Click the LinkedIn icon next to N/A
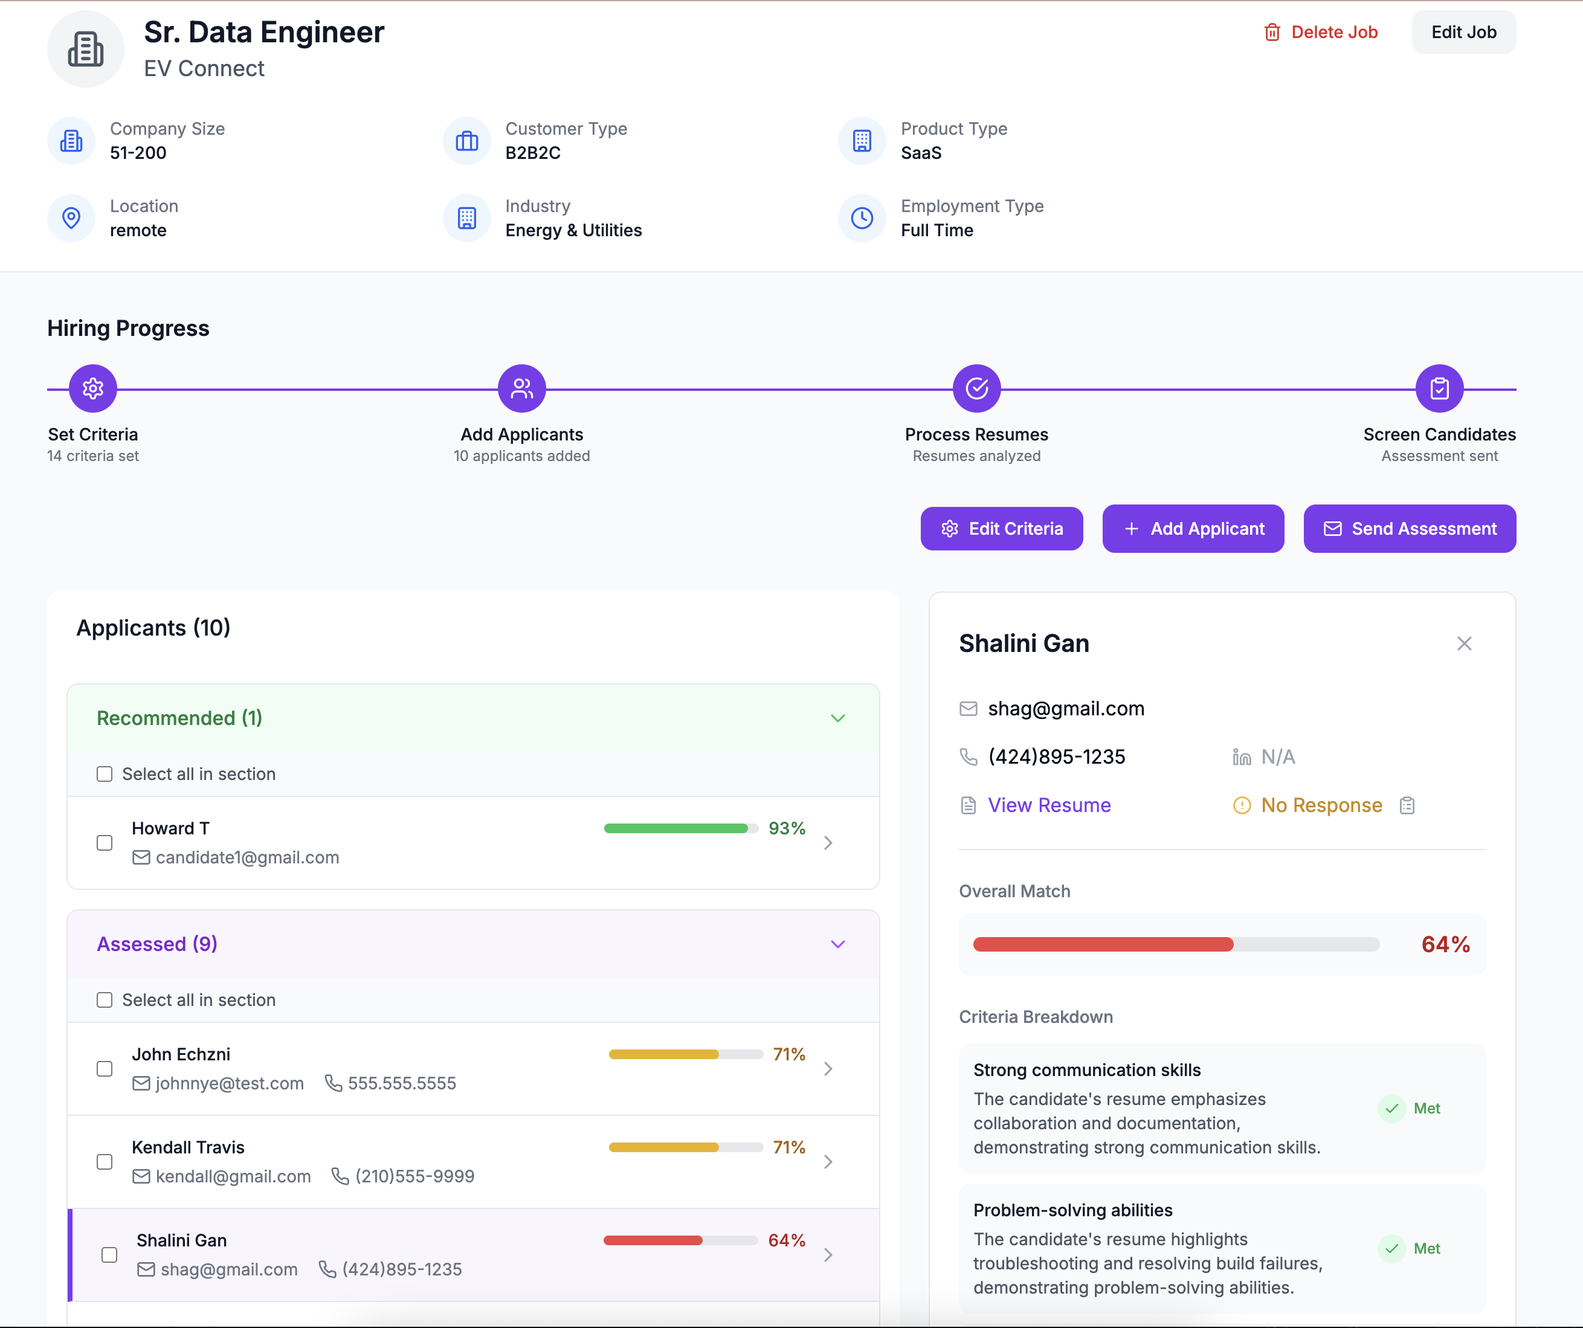 (1242, 758)
